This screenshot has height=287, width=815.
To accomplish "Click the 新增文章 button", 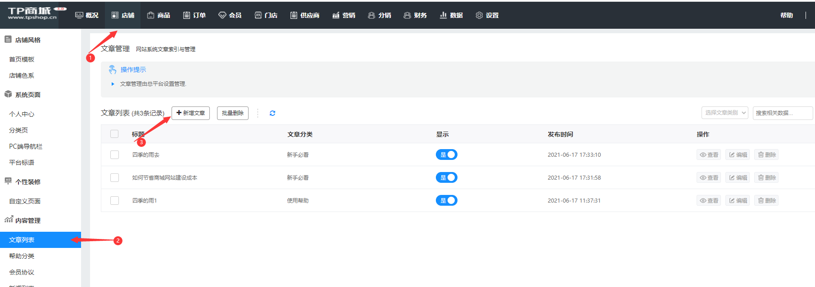I will tap(190, 113).
